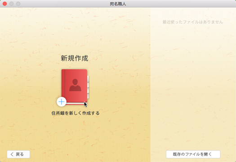Click the red address book icon

(x=74, y=86)
